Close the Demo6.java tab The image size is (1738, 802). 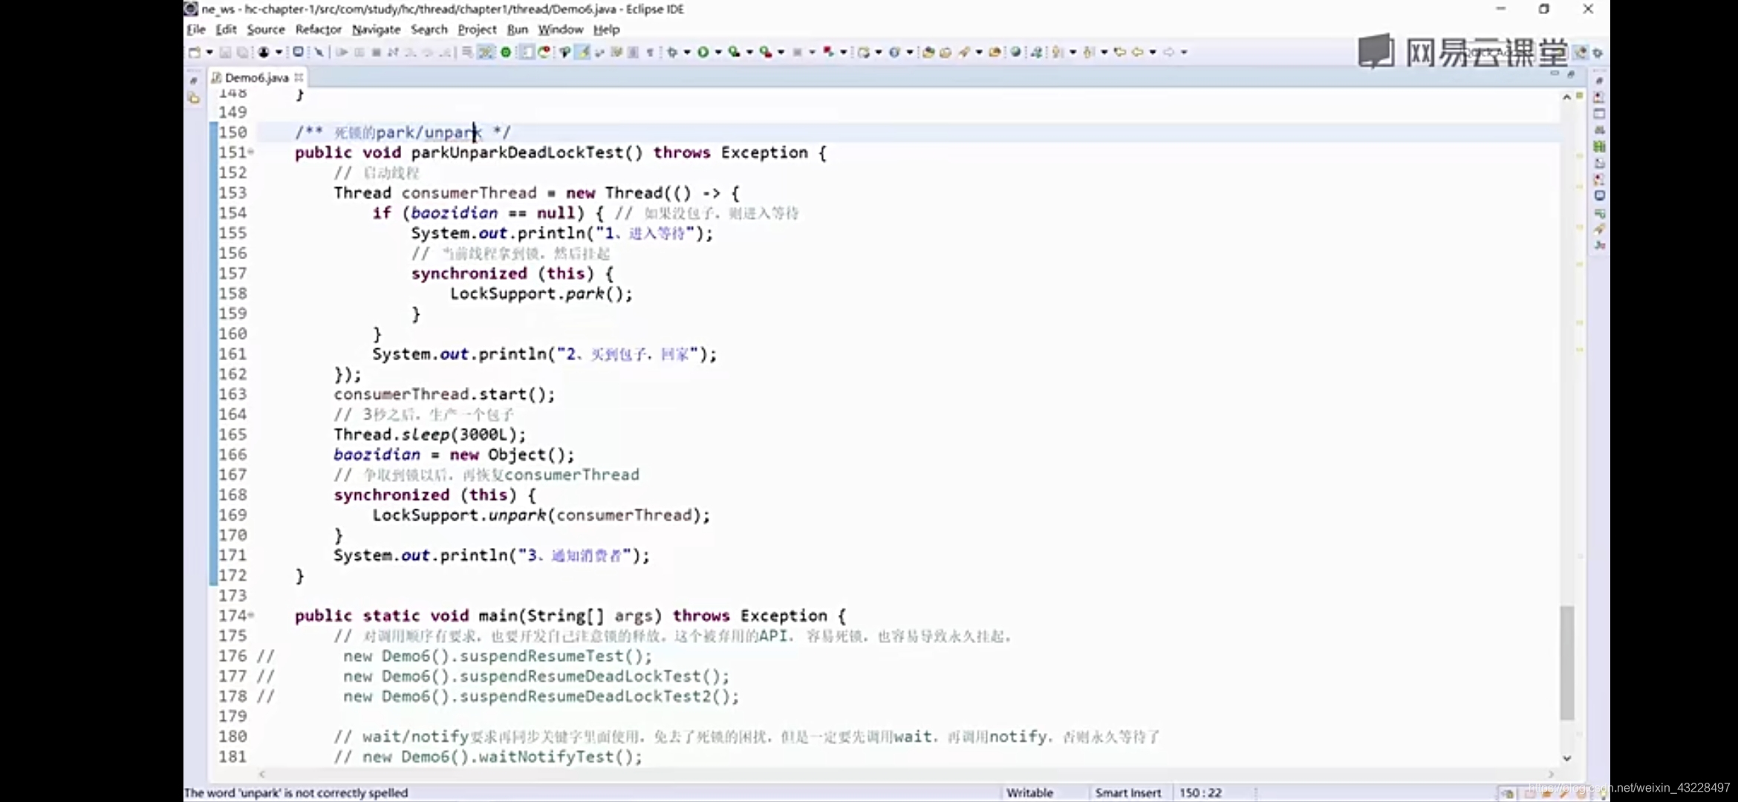pyautogui.click(x=299, y=77)
